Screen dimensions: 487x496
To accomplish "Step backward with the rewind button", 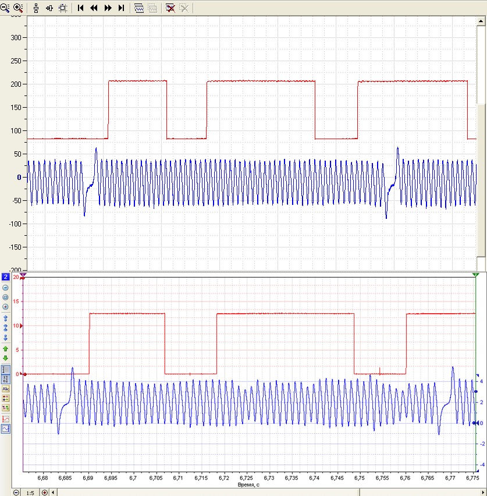I will (94, 8).
